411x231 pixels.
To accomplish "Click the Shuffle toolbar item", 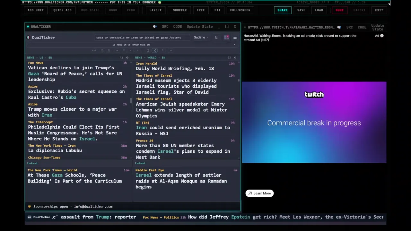I will 180,10.
